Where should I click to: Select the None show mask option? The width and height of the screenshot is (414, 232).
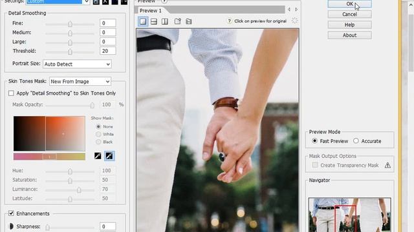tap(98, 126)
